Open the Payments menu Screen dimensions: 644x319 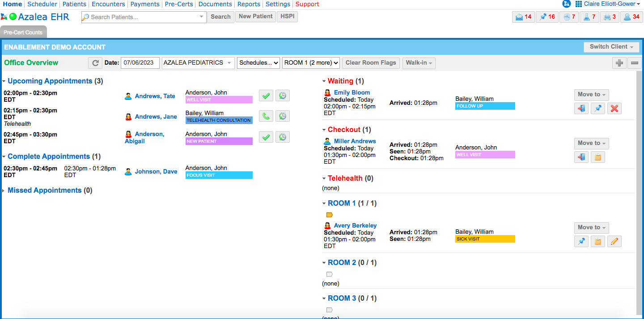pos(145,4)
